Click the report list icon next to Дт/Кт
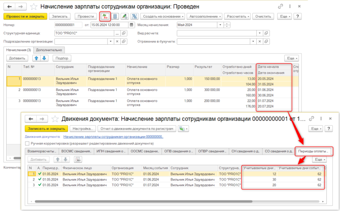This screenshot has width=340, height=211. pos(115,16)
